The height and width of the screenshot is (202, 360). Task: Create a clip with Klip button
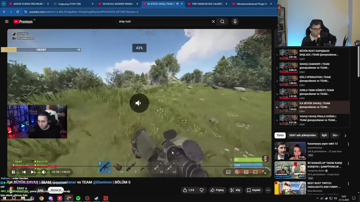pyautogui.click(x=235, y=190)
